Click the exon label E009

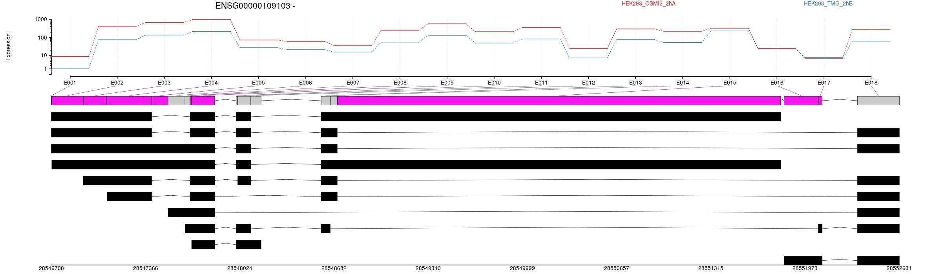(447, 83)
